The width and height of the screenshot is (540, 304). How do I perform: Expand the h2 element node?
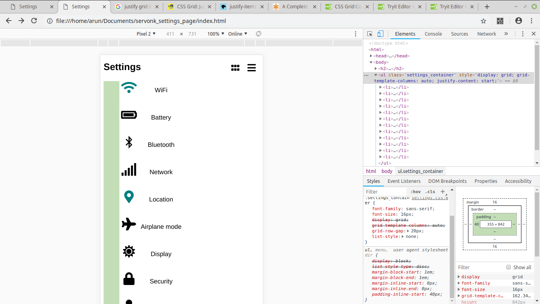pyautogui.click(x=376, y=68)
